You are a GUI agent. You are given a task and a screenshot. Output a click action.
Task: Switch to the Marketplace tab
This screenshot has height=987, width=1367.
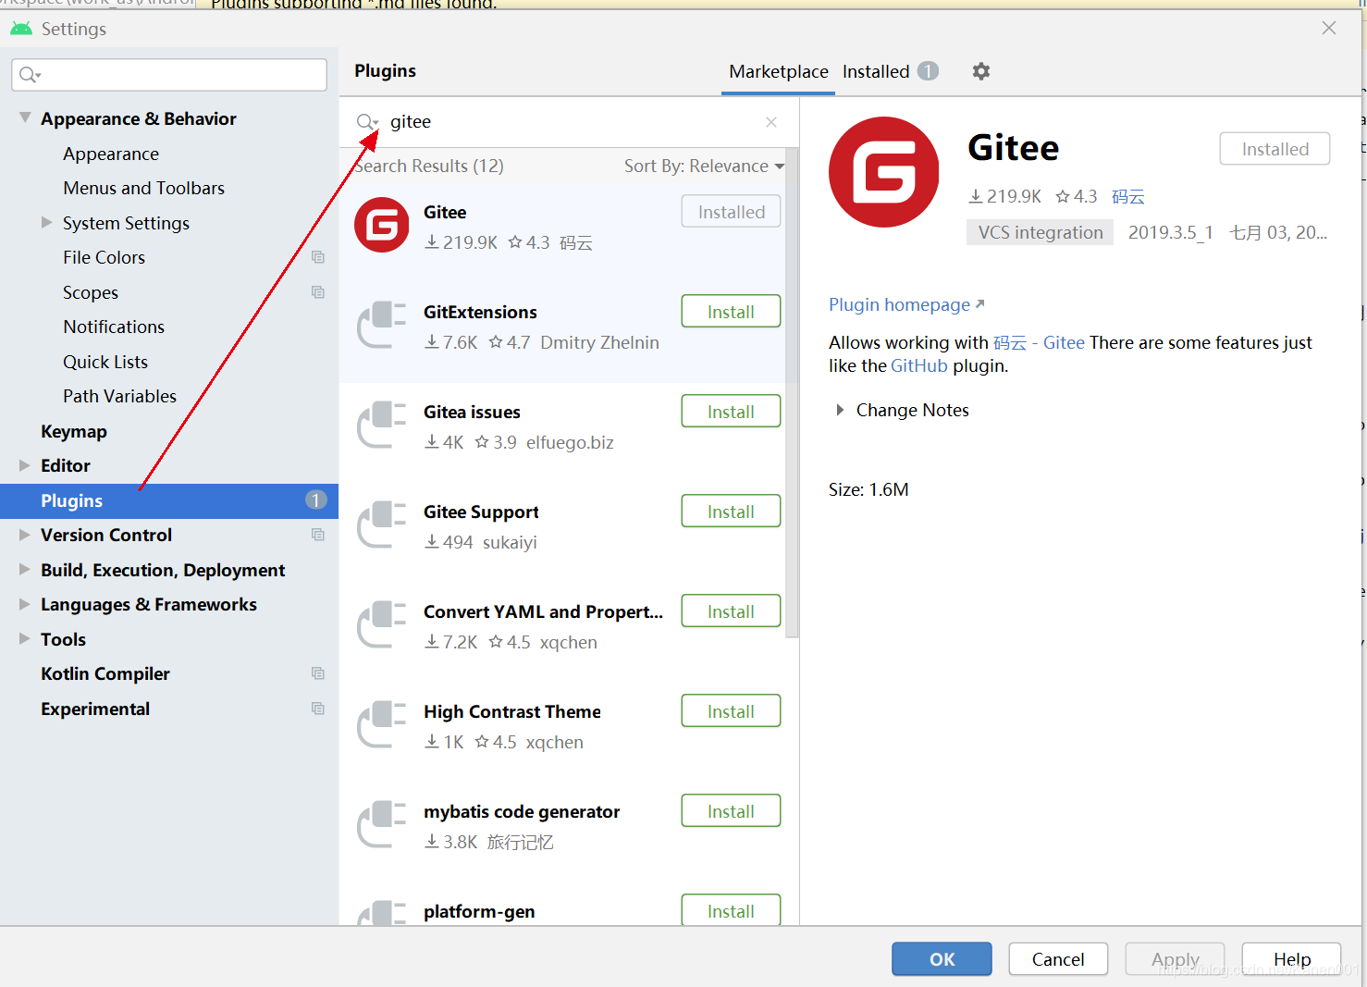point(779,71)
